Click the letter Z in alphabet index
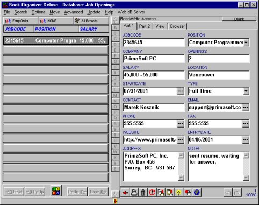This screenshot has height=205, width=259. 115,169
